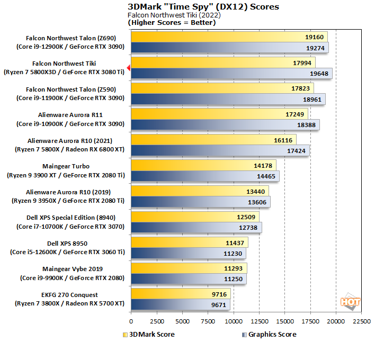This screenshot has width=375, height=342.
Task: Select the 13606 graphics score value
Action: 257,202
